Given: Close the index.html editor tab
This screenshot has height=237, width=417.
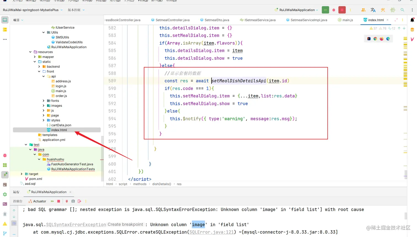Looking at the screenshot, I should (387, 20).
